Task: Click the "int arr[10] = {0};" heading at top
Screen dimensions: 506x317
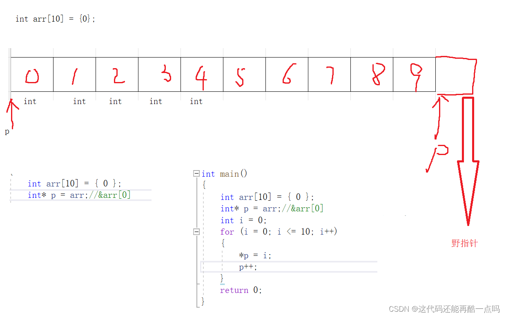Action: (x=55, y=19)
